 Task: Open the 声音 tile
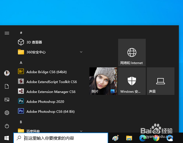(161, 81)
